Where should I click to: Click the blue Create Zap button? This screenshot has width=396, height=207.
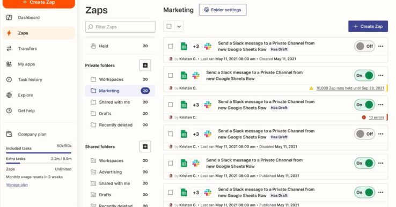(368, 26)
